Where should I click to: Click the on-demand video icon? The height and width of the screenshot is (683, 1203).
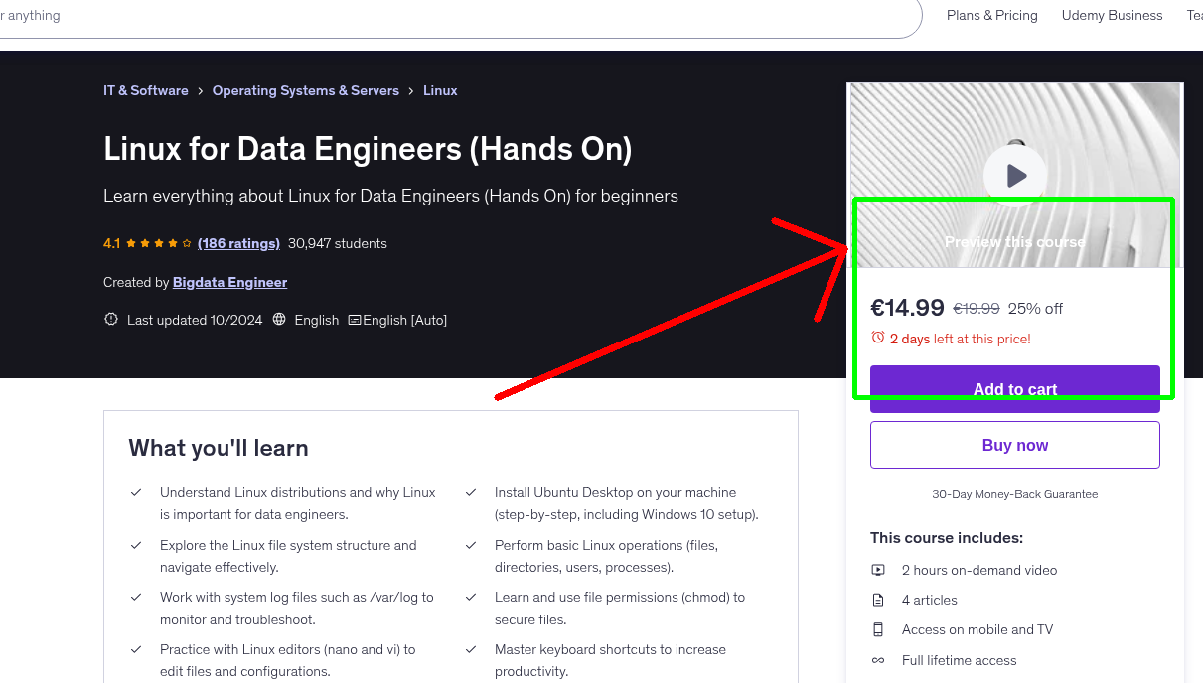(x=878, y=570)
